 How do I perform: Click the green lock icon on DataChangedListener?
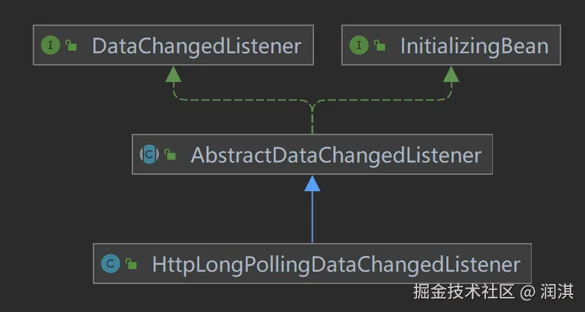(71, 46)
